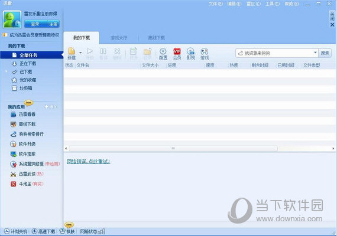Open the 文件 menu
Viewport: 337px width, 236px height.
tap(216, 4)
